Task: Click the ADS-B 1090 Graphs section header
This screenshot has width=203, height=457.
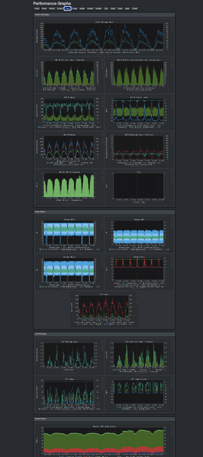Action: click(x=104, y=14)
